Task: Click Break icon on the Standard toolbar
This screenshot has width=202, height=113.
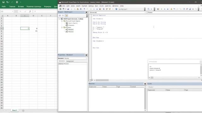Action: [94, 9]
